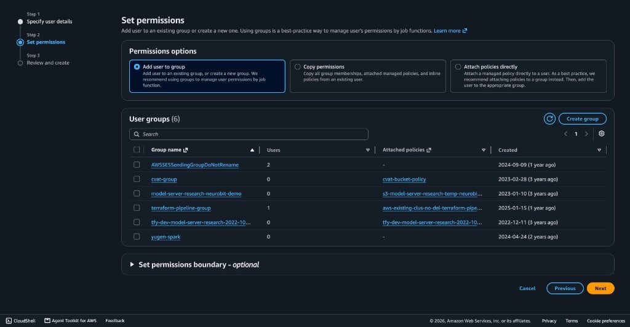Check the cvat-group checkbox

[137, 179]
